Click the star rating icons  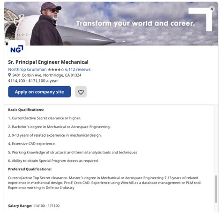[56, 69]
